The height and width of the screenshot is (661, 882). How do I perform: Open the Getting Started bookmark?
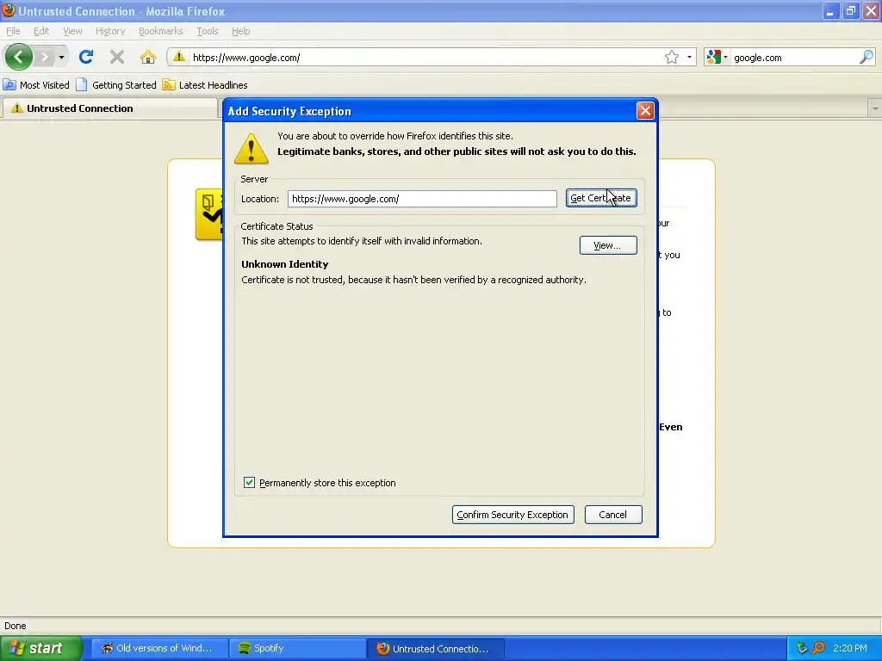click(x=116, y=85)
